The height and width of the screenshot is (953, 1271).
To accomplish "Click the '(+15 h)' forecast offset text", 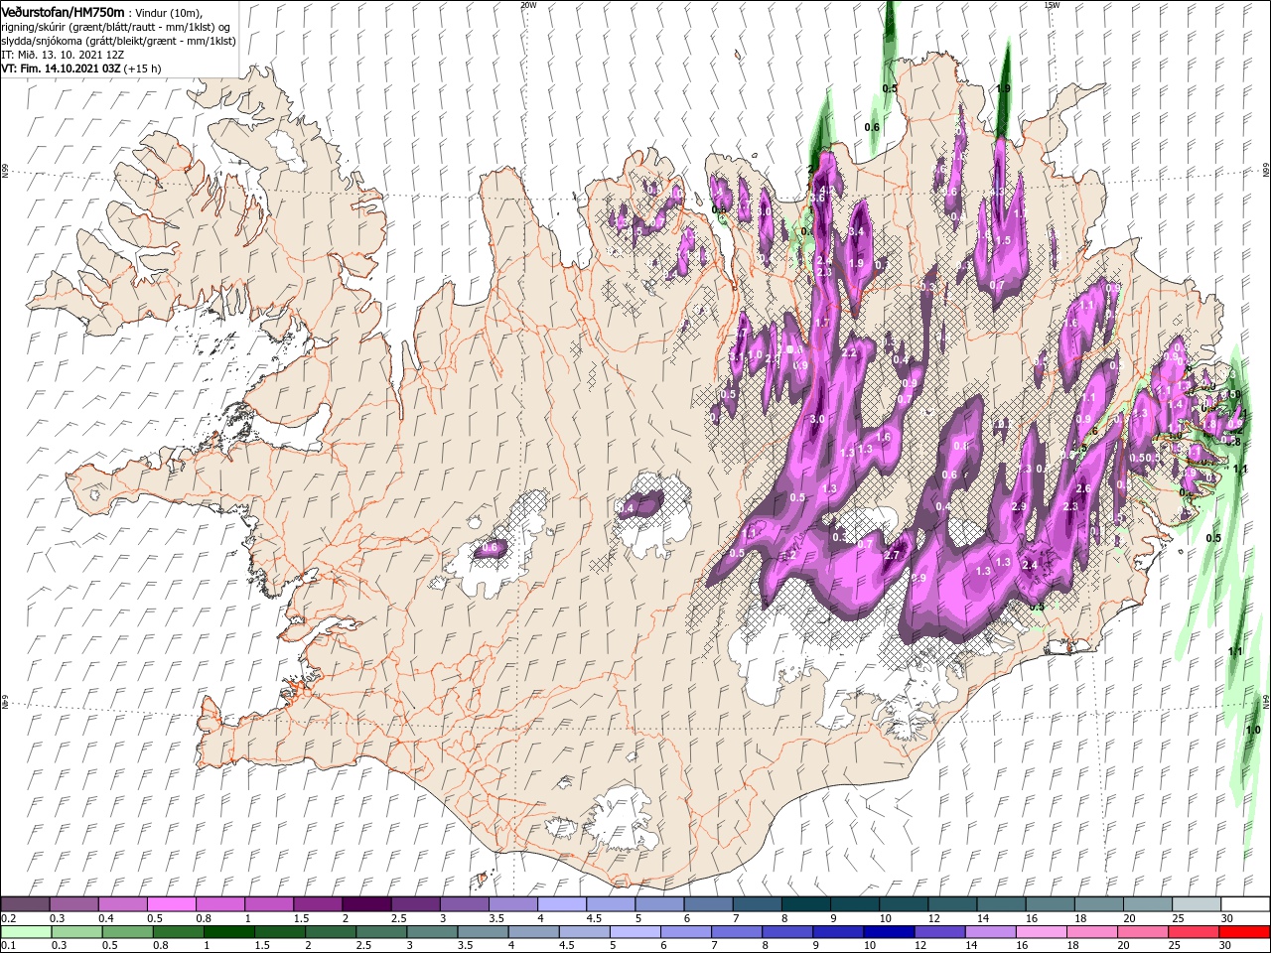I will pyautogui.click(x=142, y=68).
